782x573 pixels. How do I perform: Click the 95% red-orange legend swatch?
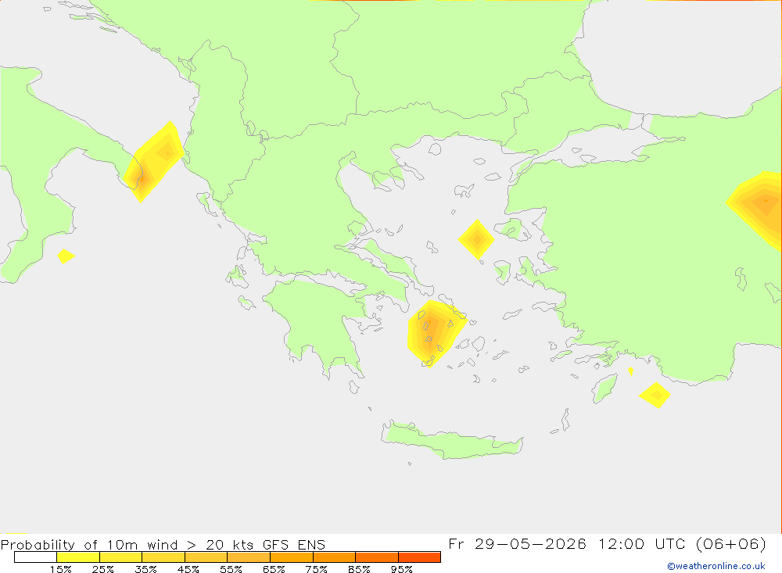(419, 557)
